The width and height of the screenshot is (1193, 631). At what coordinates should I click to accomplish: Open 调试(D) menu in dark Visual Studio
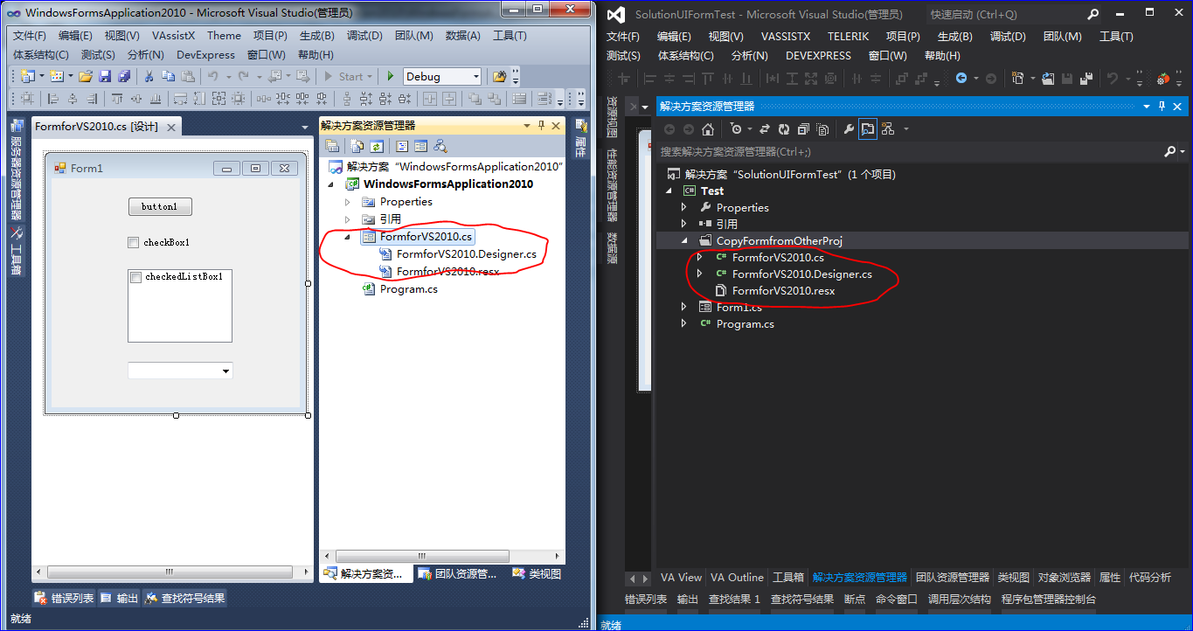click(1008, 37)
